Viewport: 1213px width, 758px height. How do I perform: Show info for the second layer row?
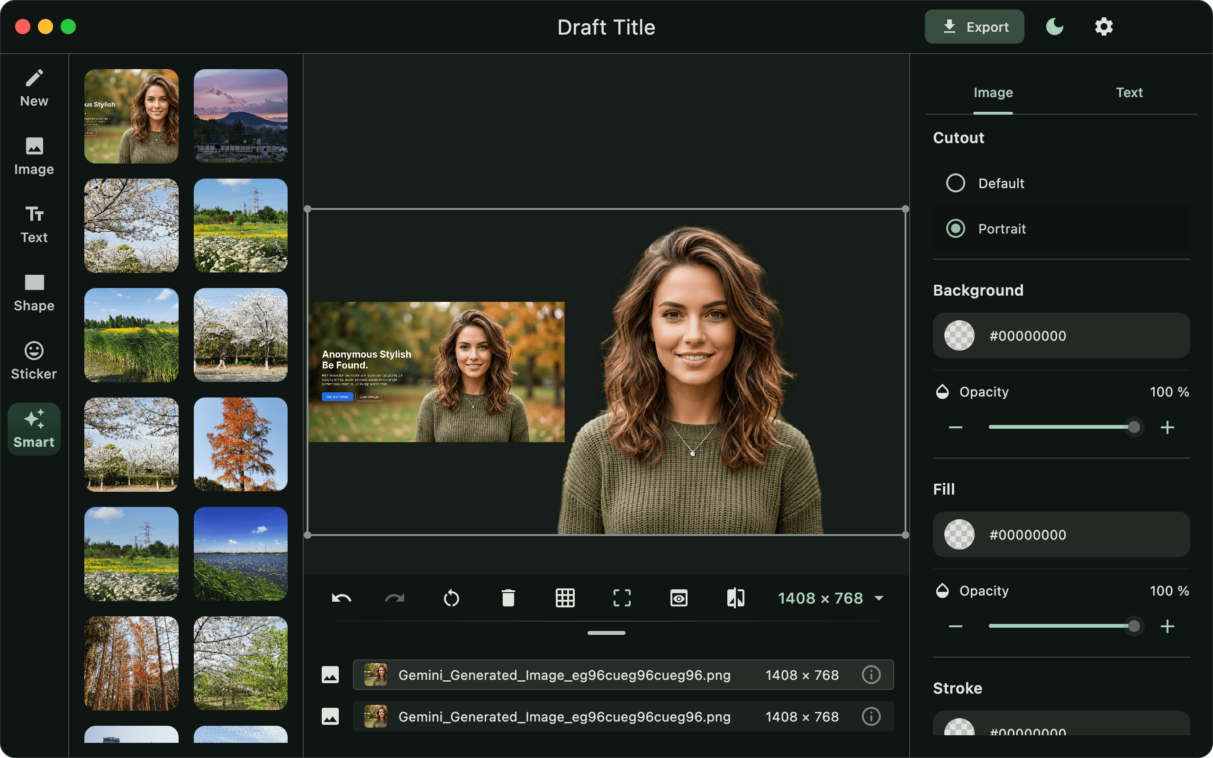[x=871, y=716]
